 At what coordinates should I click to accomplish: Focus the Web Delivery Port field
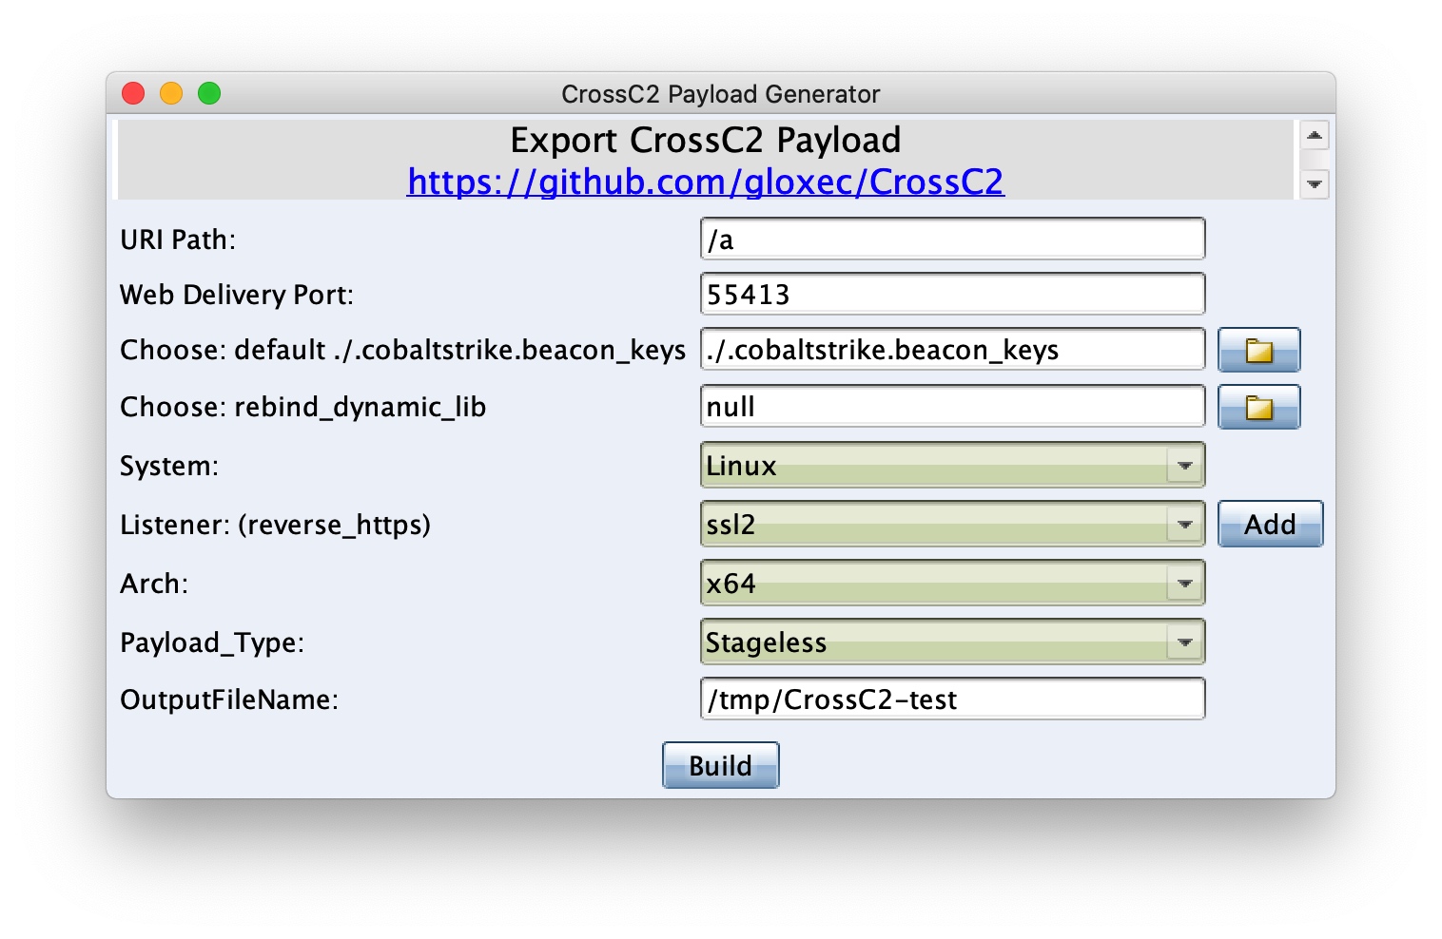952,294
